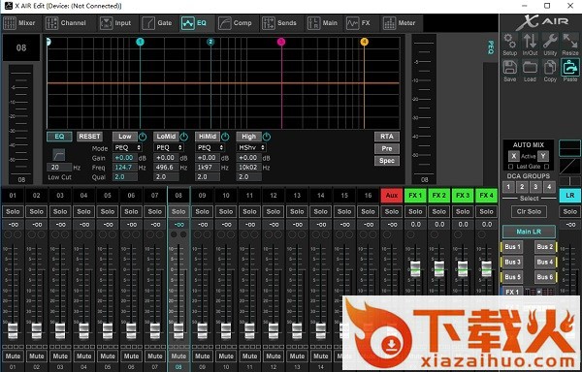Mute channel 08
Viewport: 582px width, 372px height.
click(x=178, y=356)
